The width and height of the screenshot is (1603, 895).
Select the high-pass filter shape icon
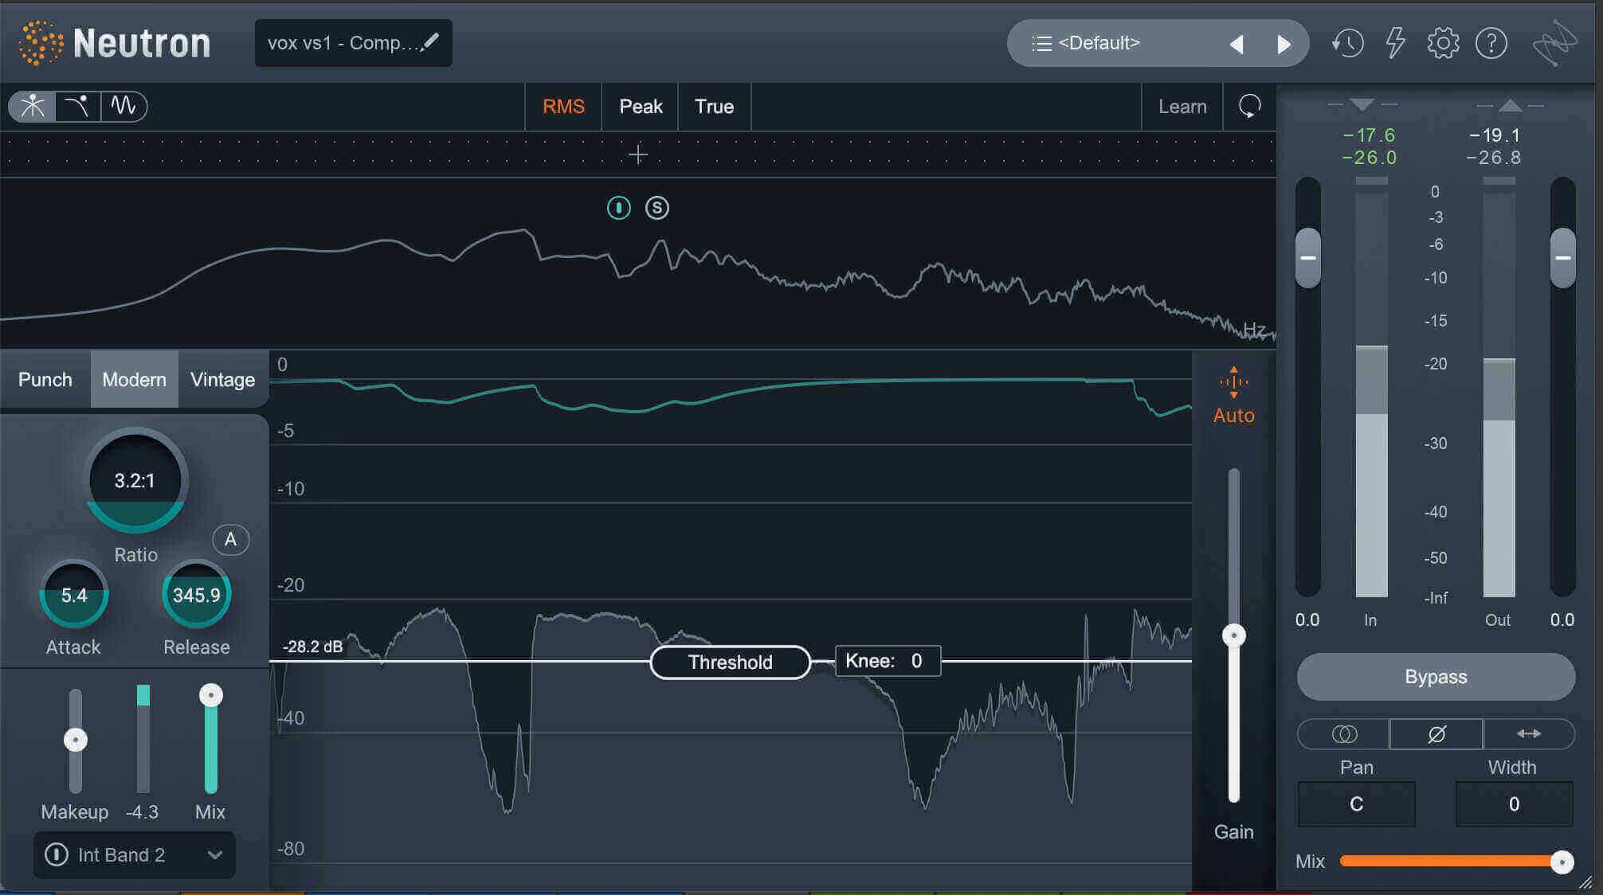(77, 106)
